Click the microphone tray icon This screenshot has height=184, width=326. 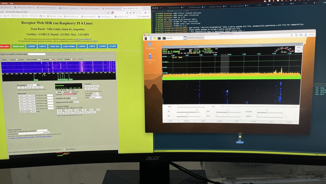point(306,35)
